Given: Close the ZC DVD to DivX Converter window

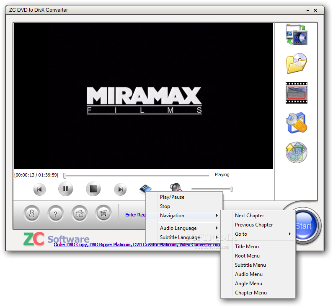Looking at the screenshot, I should point(315,10).
